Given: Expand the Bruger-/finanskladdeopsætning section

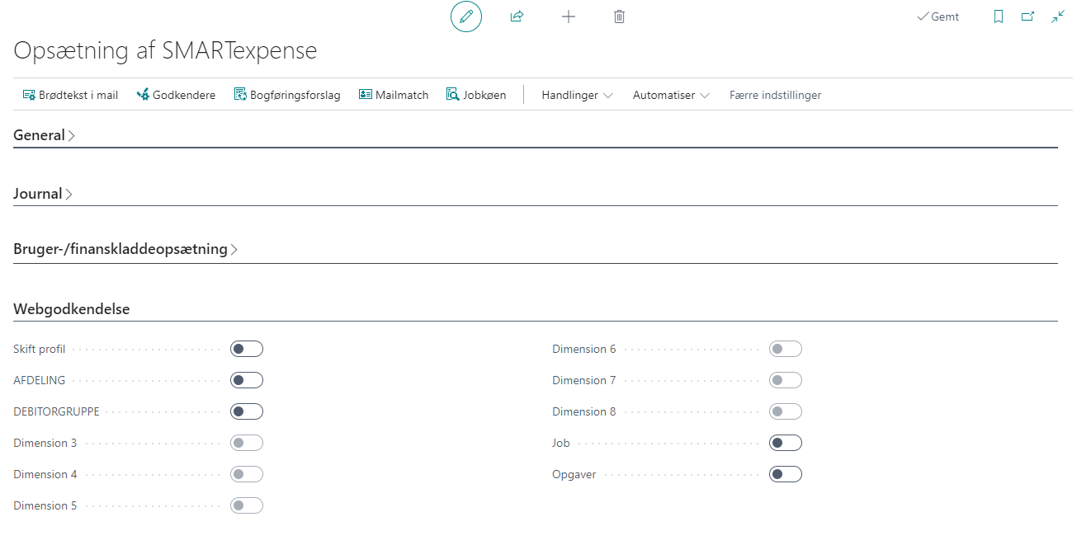Looking at the screenshot, I should [x=125, y=249].
